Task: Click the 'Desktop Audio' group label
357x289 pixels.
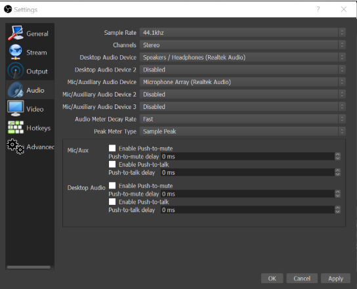Action: click(x=86, y=188)
